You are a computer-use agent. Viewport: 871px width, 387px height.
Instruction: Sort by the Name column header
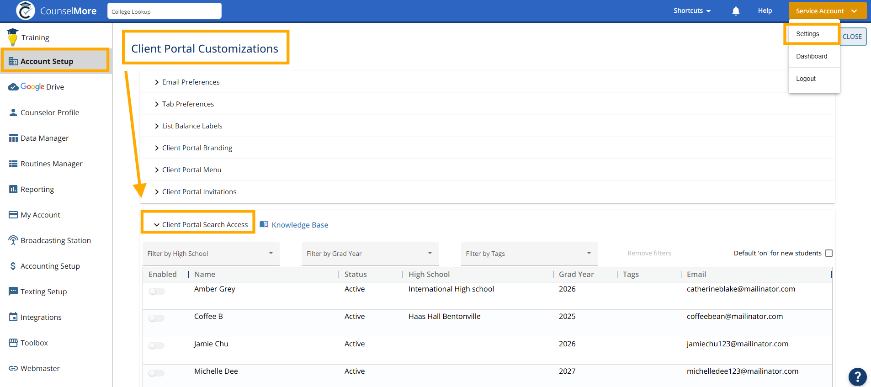[205, 274]
